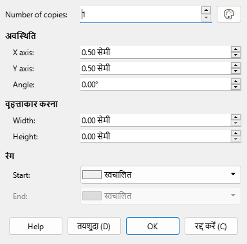Decrease the Width value
The image size is (247, 244).
click(236, 123)
